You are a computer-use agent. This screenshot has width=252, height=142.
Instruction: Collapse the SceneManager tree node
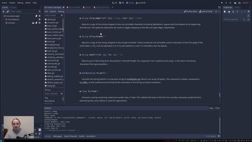point(3,16)
